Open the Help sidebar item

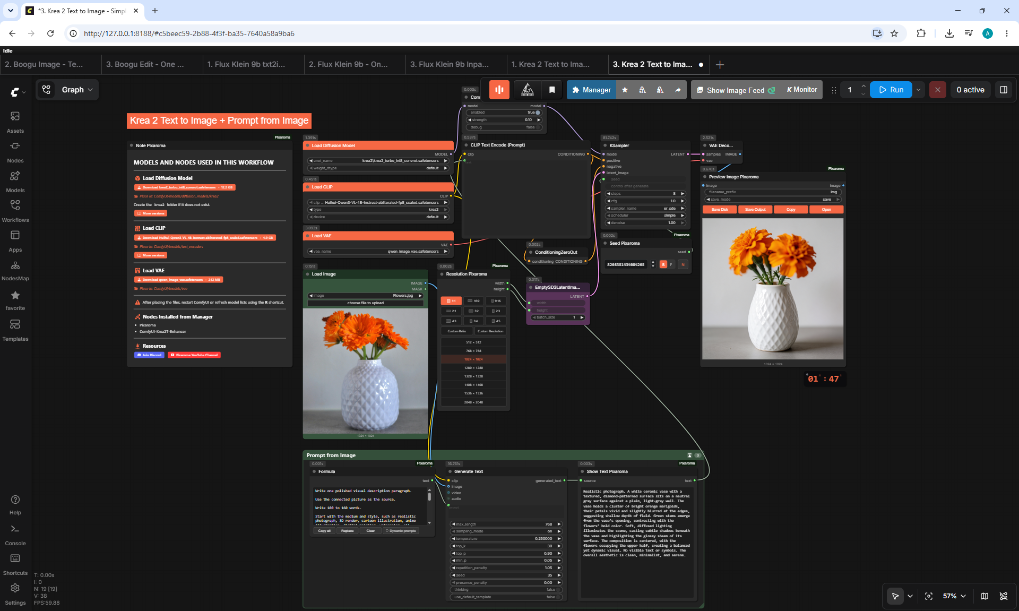(x=15, y=505)
